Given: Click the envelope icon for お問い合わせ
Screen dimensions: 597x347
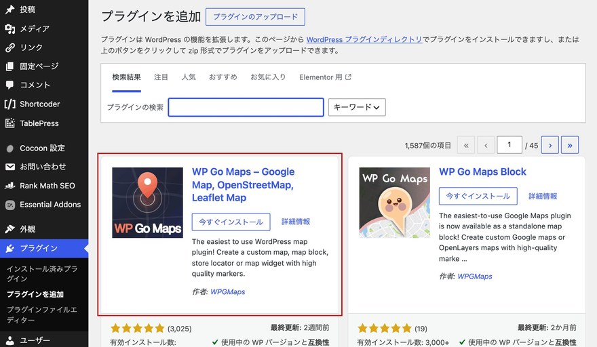Looking at the screenshot, I should [x=10, y=167].
